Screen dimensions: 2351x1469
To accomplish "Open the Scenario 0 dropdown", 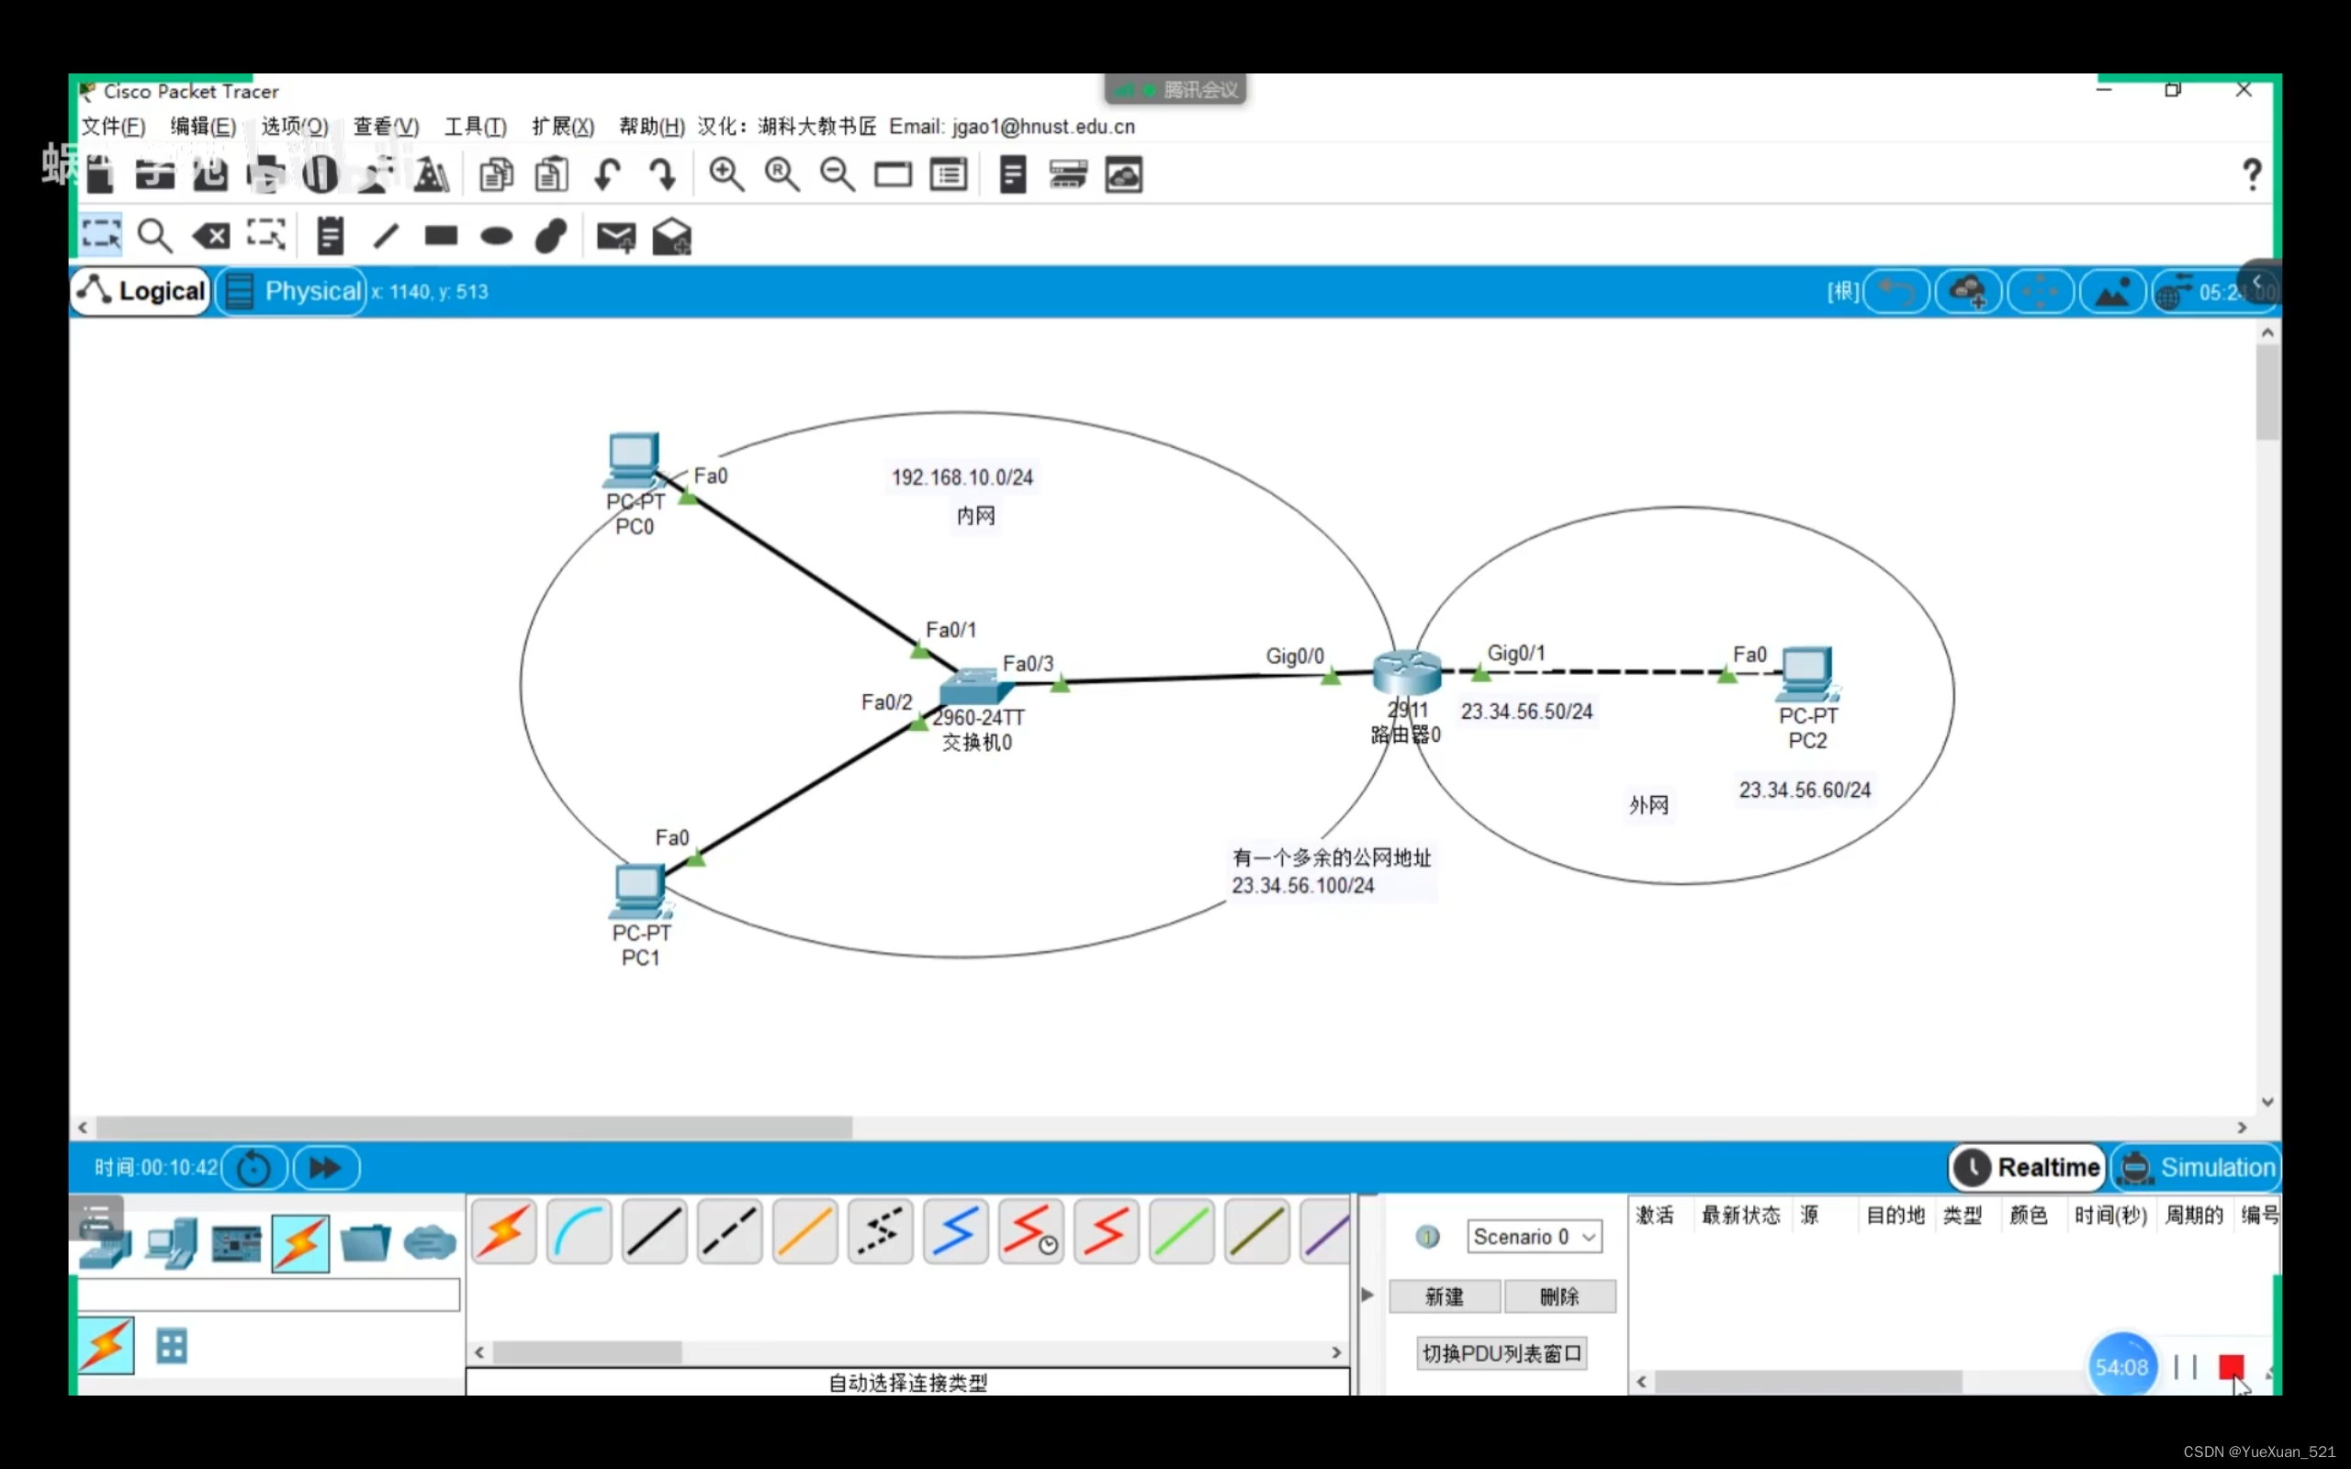I will (x=1533, y=1236).
